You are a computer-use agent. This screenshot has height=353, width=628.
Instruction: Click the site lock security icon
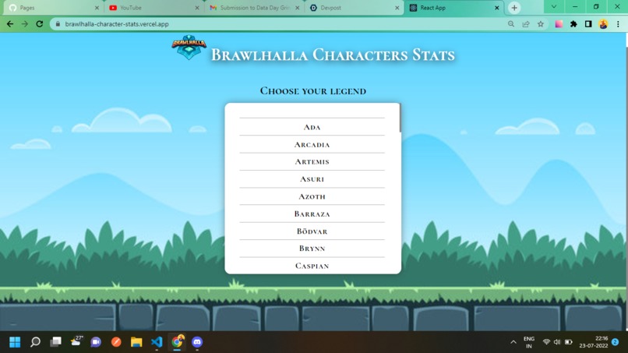point(58,24)
